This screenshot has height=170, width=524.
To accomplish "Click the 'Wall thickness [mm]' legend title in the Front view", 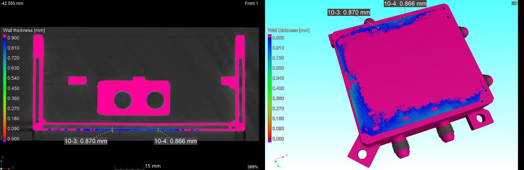I will click(24, 30).
